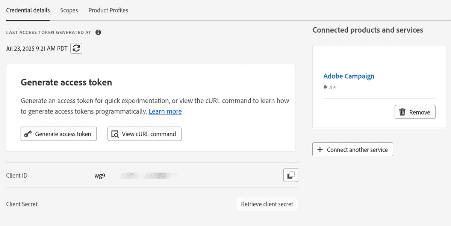This screenshot has width=451, height=226.
Task: Copy the Client ID to clipboard
Action: click(291, 175)
